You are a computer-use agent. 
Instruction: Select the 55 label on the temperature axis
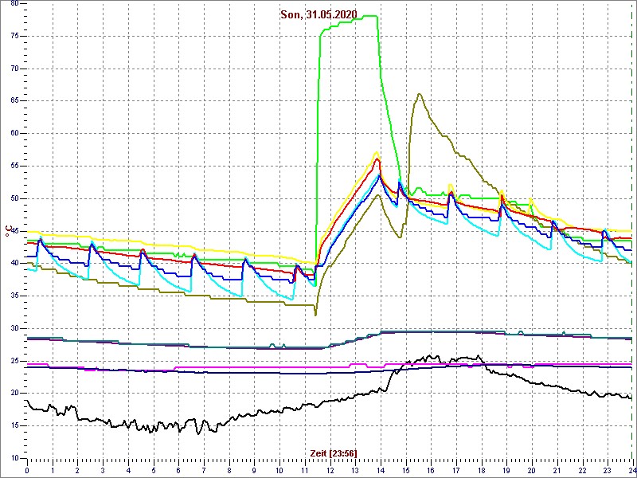click(14, 166)
